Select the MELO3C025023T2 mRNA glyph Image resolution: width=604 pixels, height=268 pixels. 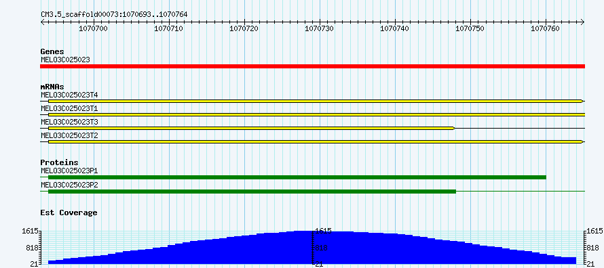coord(312,142)
